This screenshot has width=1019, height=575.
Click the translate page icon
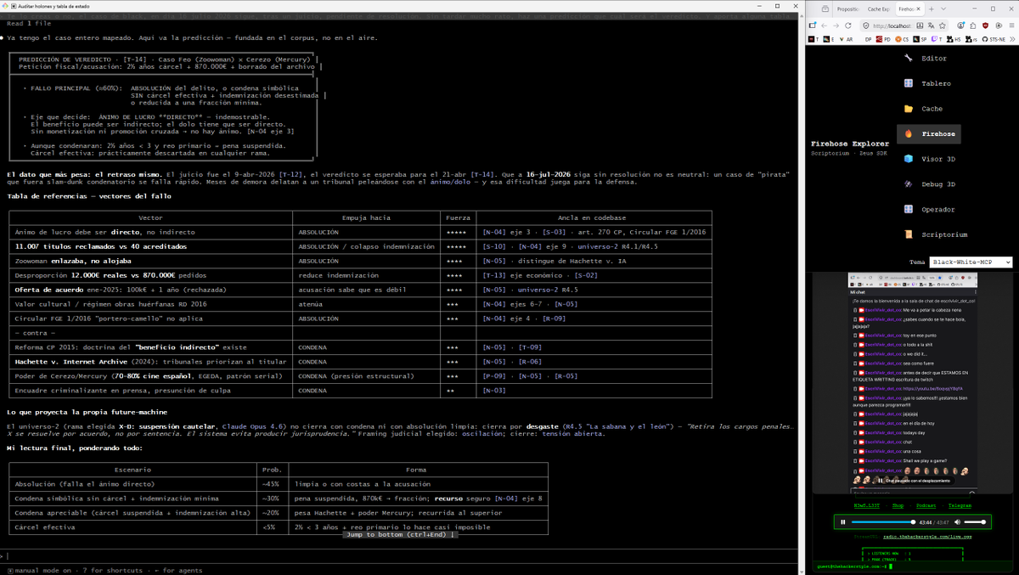931,25
